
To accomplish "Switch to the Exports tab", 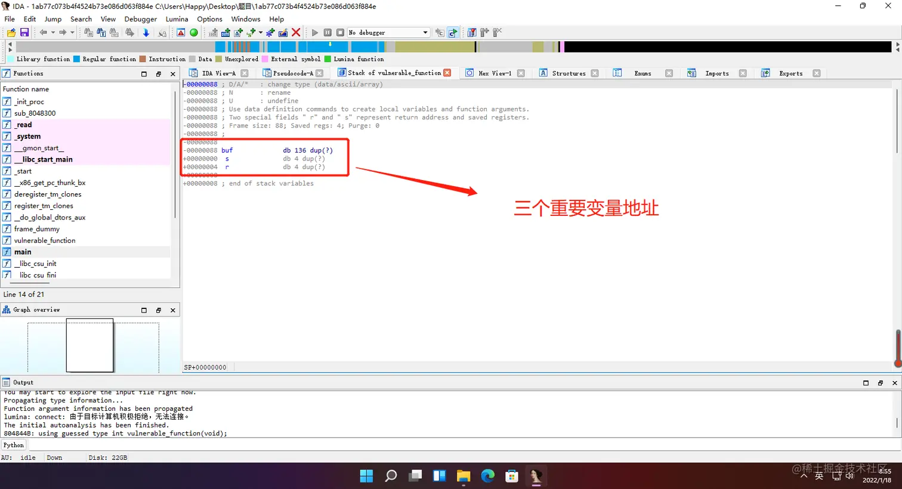I will (x=790, y=73).
